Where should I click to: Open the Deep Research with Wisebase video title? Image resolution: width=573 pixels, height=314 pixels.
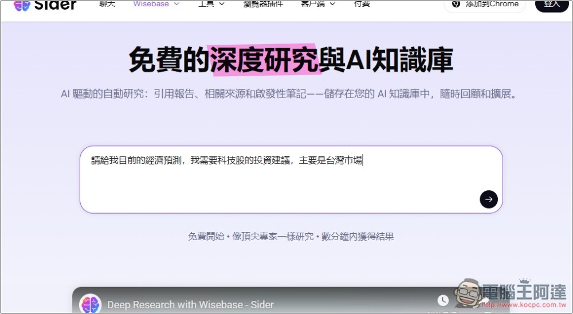coord(190,305)
